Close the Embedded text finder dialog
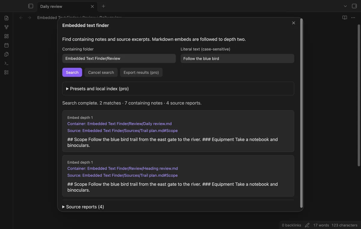Image resolution: width=361 pixels, height=229 pixels. [294, 23]
